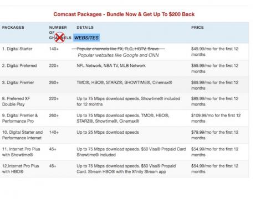Image resolution: width=266 pixels, height=199 pixels.
Task: Click Digital Starter and Performance Internet
Action: [22, 135]
